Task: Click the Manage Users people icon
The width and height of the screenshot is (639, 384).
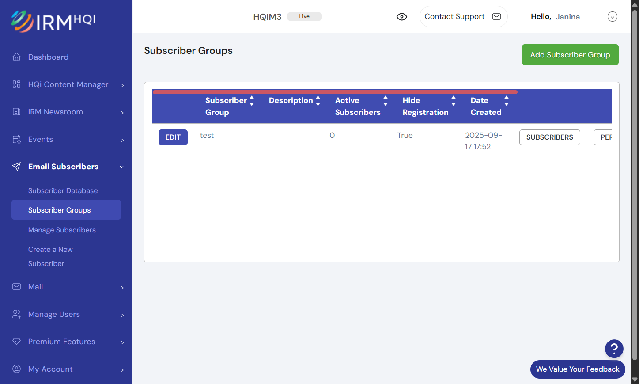Action: [17, 314]
